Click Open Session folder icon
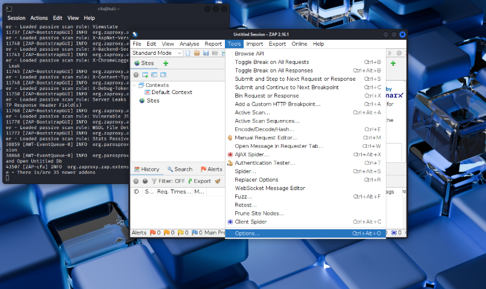 click(197, 53)
